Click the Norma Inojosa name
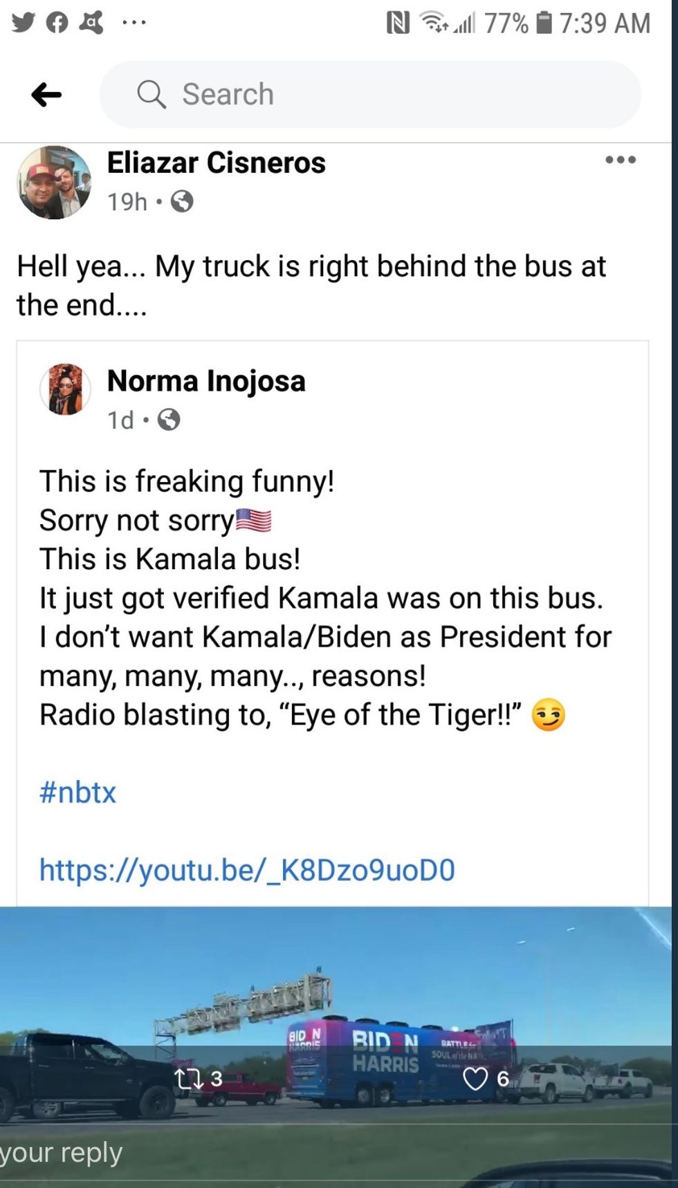 pyautogui.click(x=206, y=381)
